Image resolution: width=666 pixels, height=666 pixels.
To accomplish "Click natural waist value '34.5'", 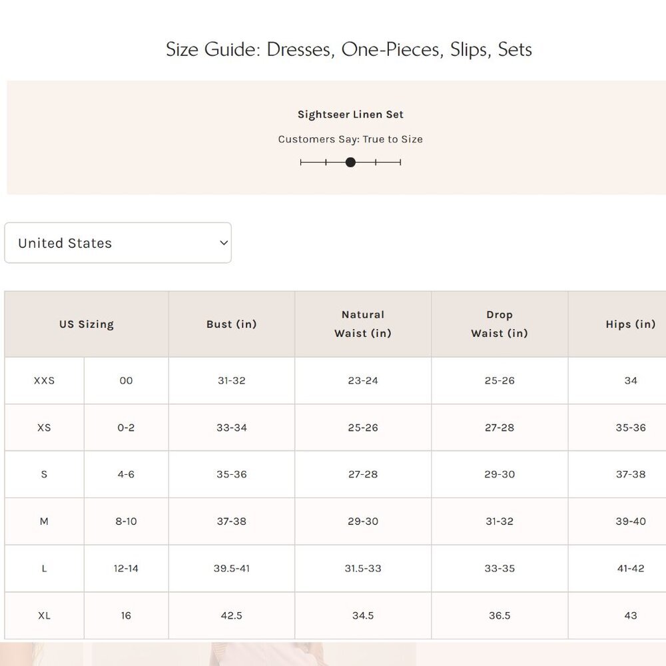I will 363,615.
